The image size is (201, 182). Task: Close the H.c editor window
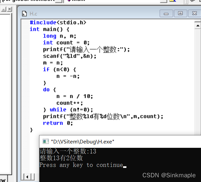[x=194, y=13]
